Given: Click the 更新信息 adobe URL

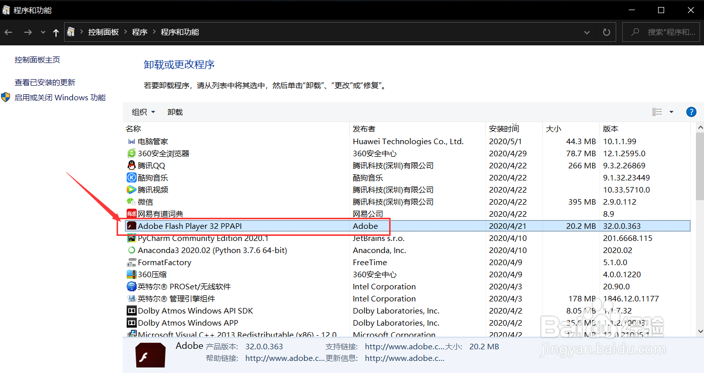Looking at the screenshot, I should pyautogui.click(x=405, y=358).
